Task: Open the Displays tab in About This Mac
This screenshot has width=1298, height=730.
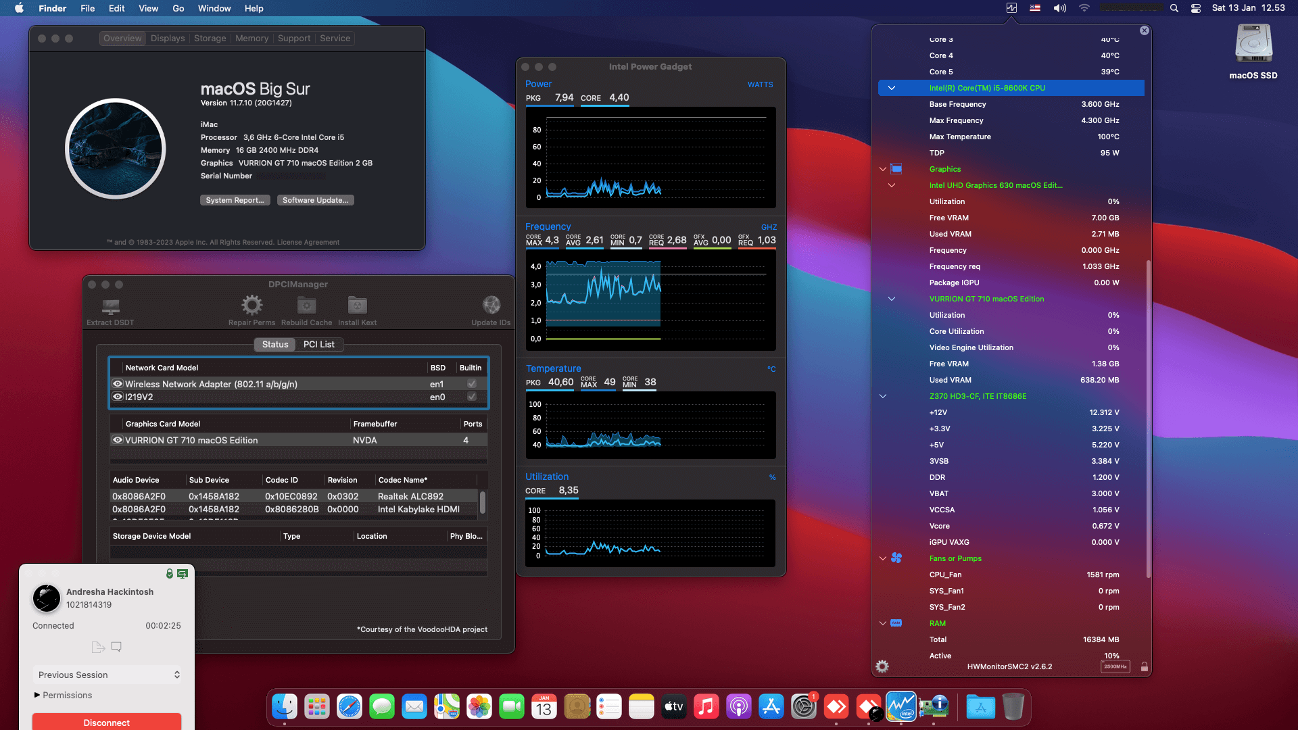Action: coord(167,38)
